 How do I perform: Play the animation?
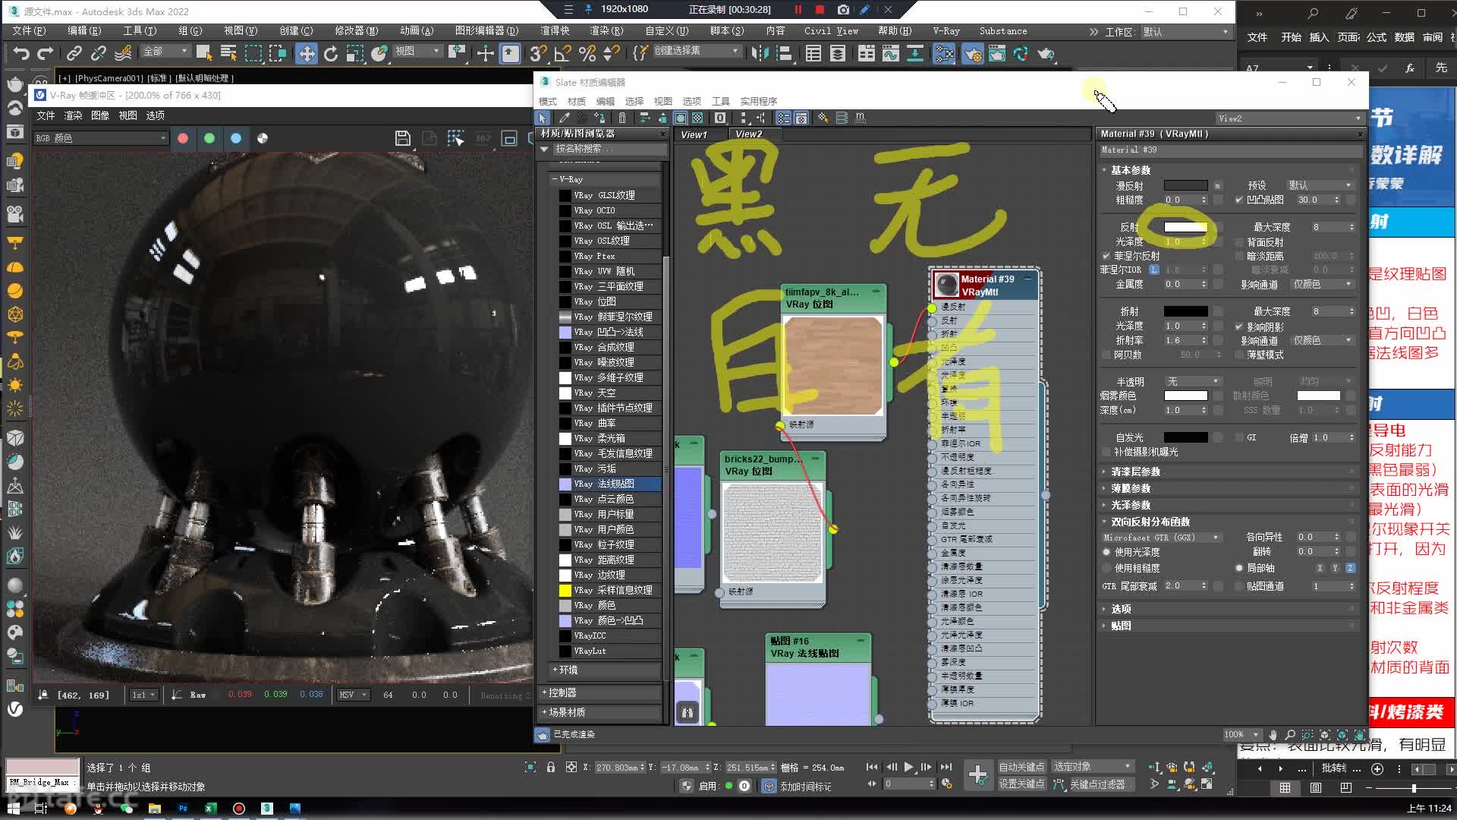click(908, 767)
